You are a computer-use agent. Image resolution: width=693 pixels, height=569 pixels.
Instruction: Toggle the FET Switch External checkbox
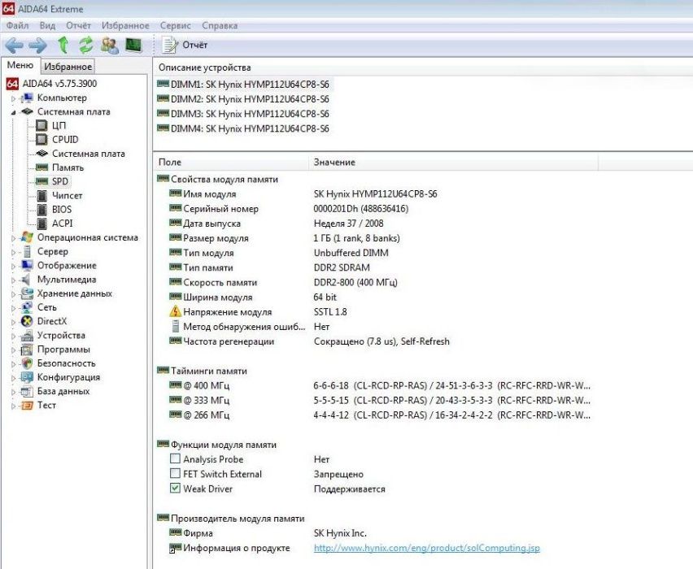click(175, 474)
